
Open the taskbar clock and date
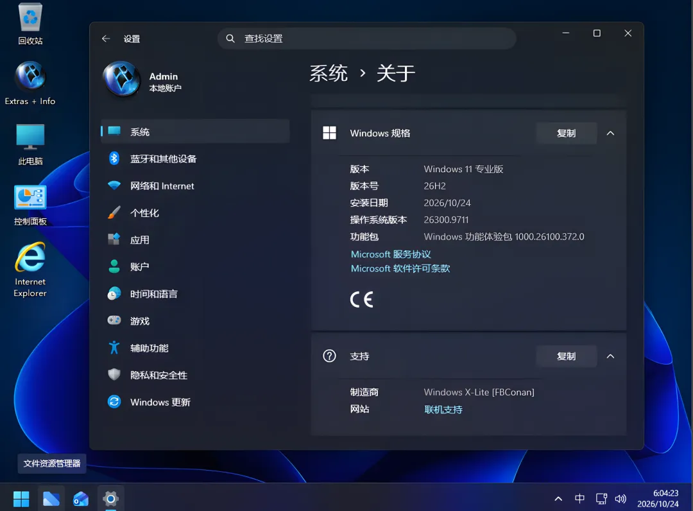click(658, 499)
